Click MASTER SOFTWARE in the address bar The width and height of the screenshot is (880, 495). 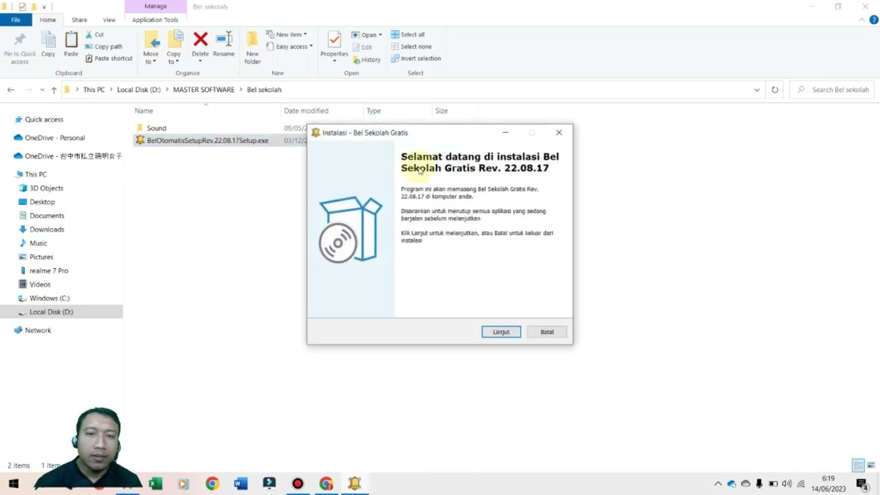(x=203, y=89)
